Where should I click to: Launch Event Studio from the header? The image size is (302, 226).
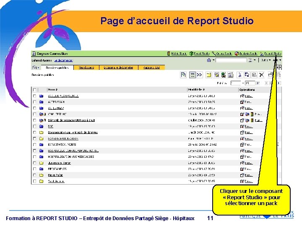pos(199,54)
